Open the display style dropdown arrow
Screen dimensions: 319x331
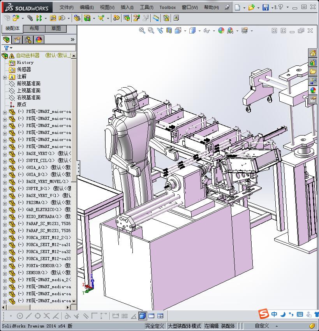point(200,31)
